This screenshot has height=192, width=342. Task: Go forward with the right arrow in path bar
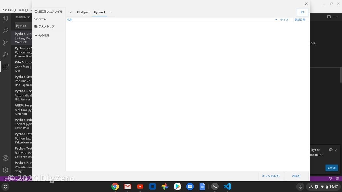coord(111,12)
